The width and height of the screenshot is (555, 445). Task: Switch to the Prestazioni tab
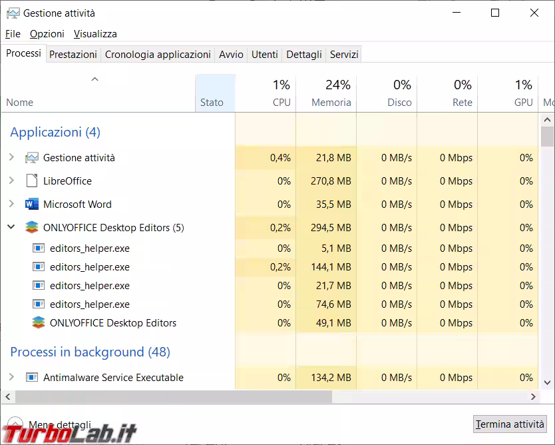(x=73, y=55)
